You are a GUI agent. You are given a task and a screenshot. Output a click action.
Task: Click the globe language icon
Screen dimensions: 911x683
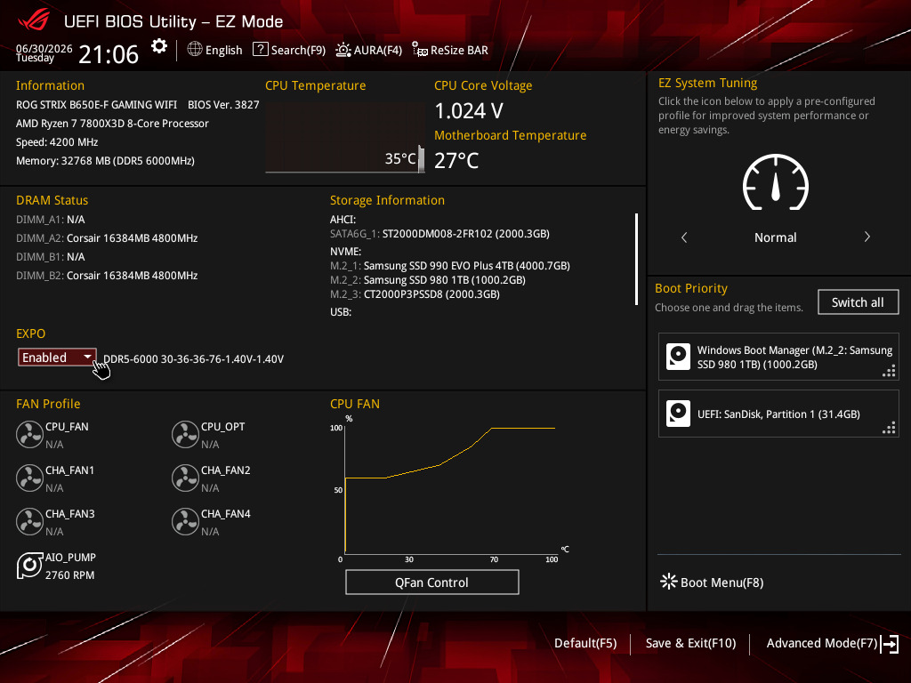(195, 50)
